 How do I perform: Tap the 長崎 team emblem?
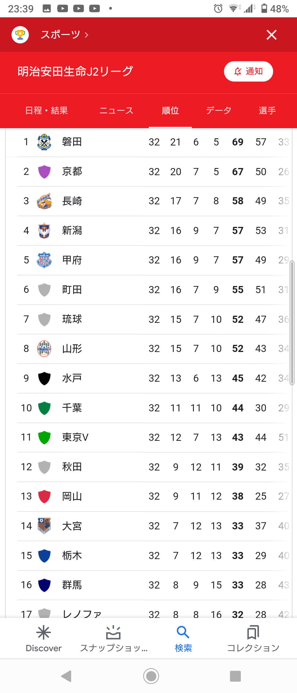(44, 201)
